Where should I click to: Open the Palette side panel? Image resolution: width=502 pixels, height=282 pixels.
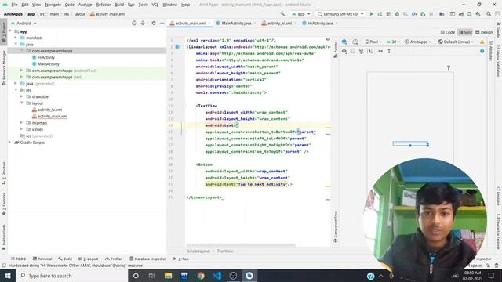(336, 50)
